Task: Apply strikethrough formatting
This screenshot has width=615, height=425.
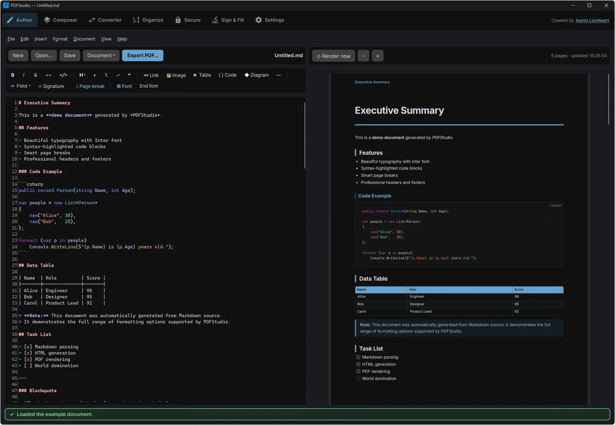Action: click(35, 75)
